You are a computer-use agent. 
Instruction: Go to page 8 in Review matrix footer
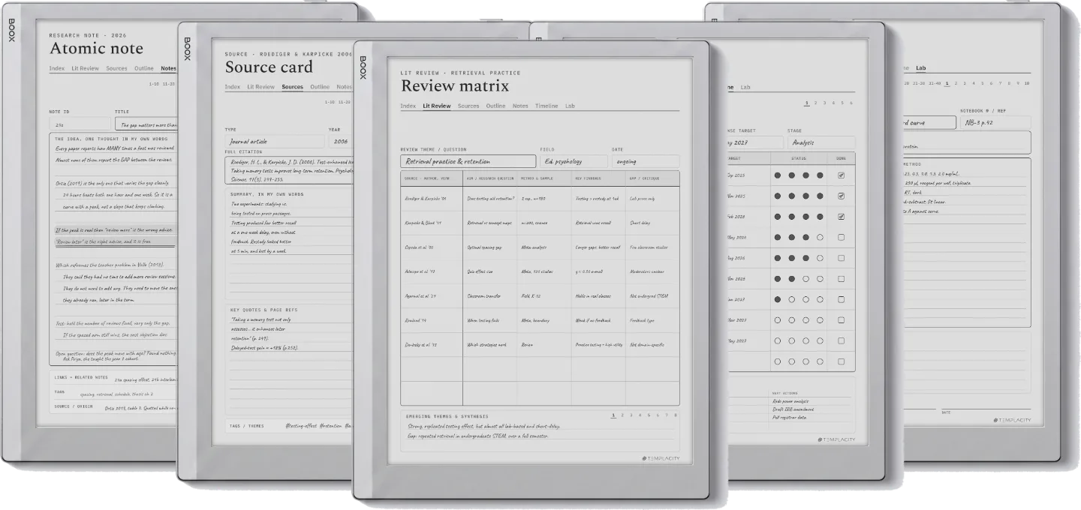[x=676, y=415]
